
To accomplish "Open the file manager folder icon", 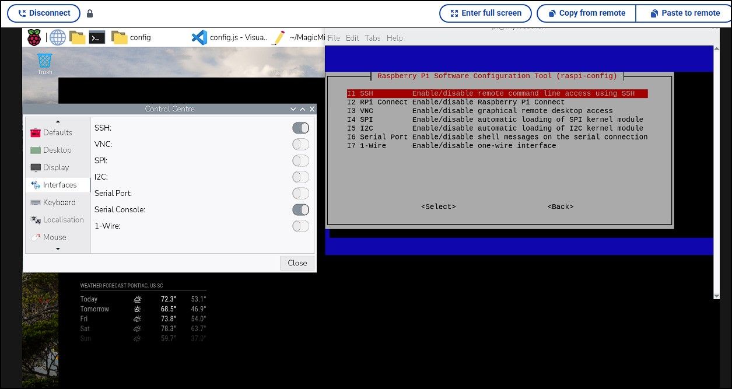I will point(77,38).
